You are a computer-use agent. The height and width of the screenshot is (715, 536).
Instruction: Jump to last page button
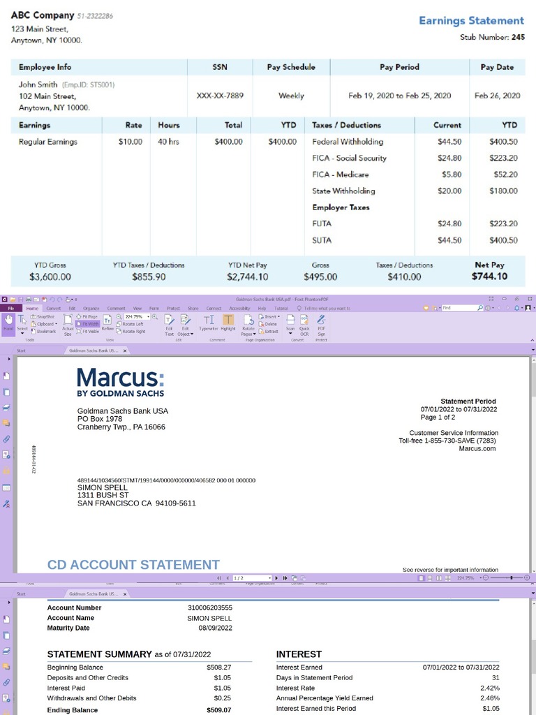[x=285, y=577]
